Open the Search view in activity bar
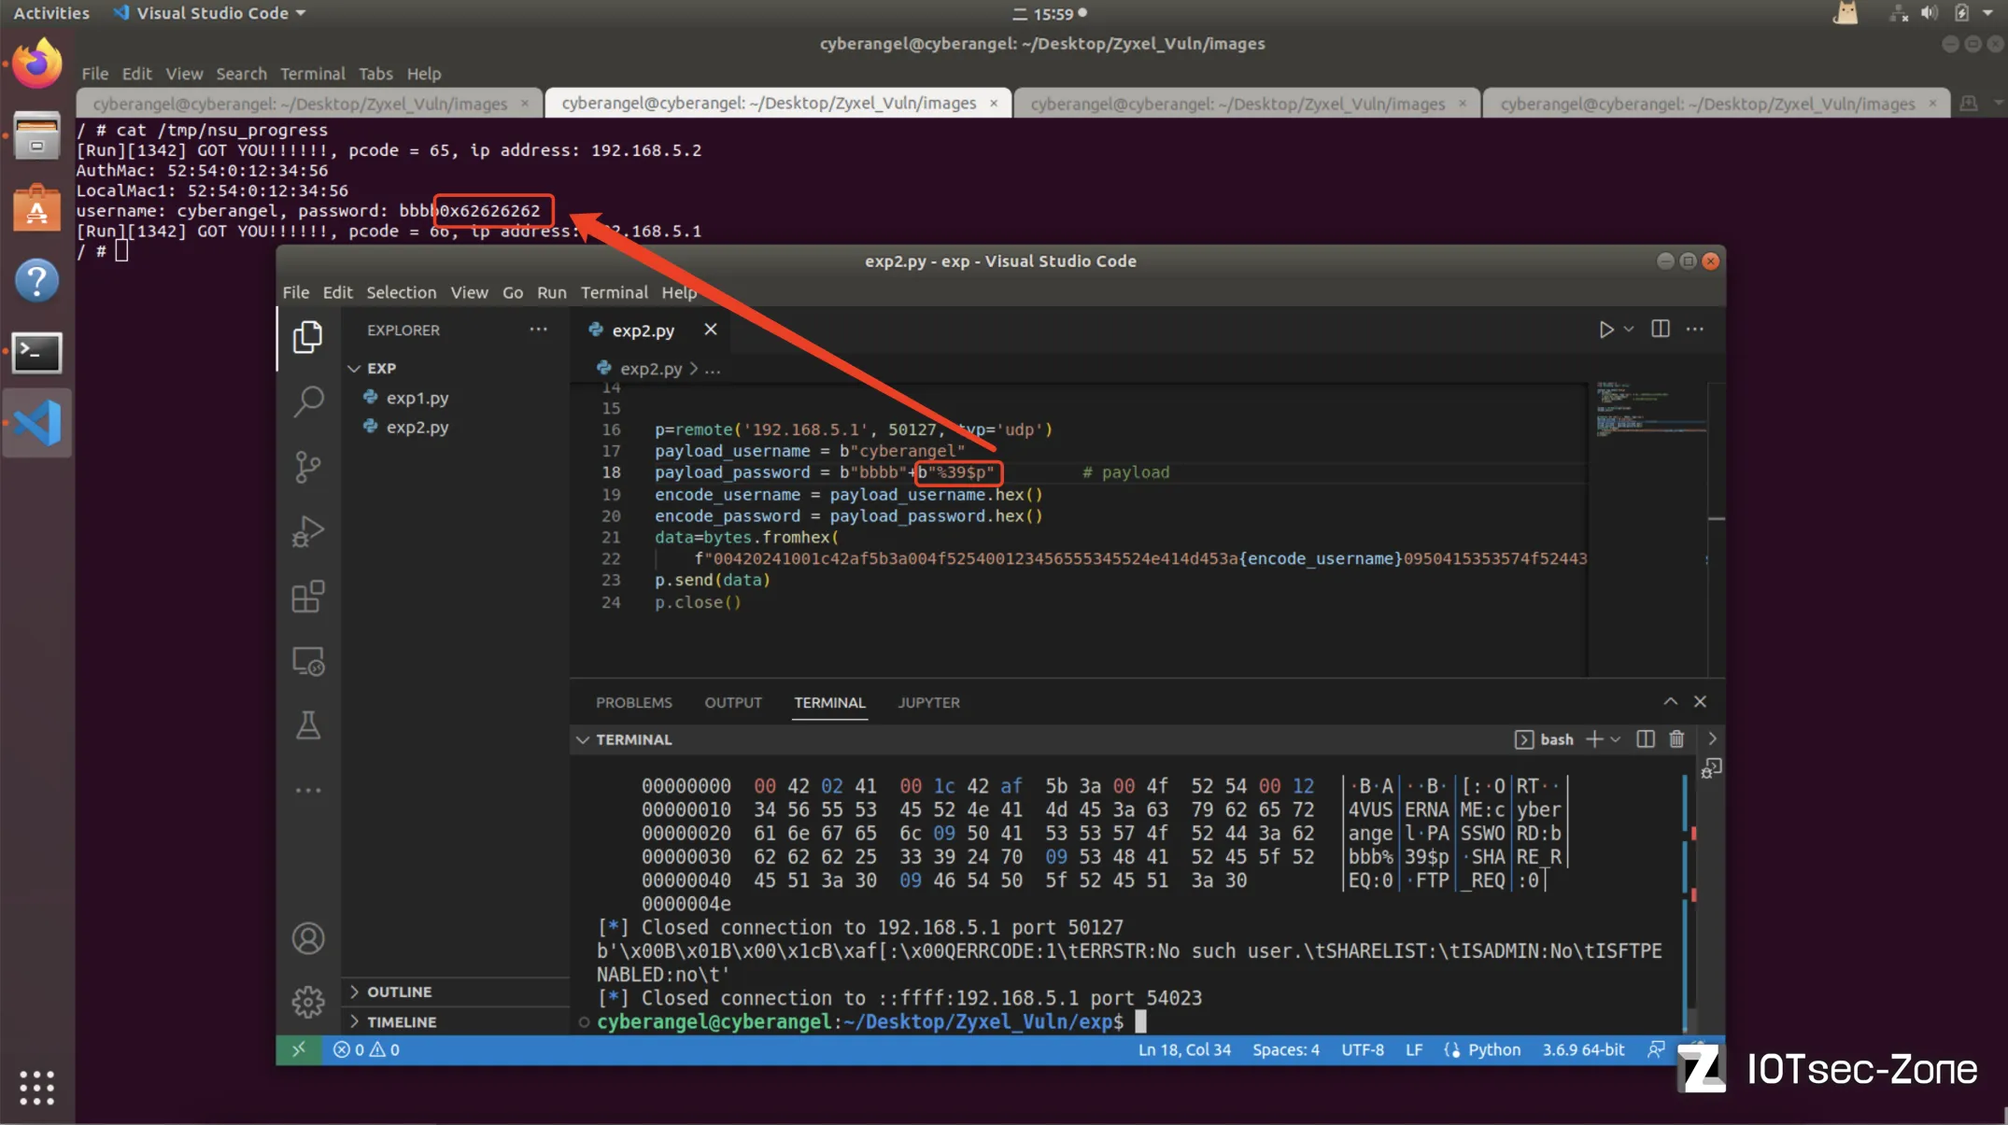 [x=307, y=401]
